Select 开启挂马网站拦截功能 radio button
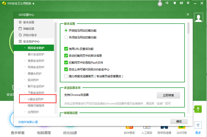The image size is (207, 137). pos(66,30)
